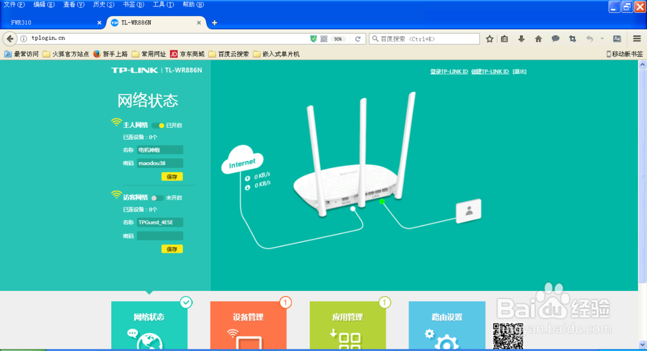The image size is (647, 351).
Task: Open the bookmarks list icon
Action: (504, 39)
